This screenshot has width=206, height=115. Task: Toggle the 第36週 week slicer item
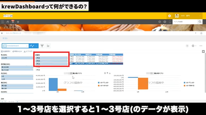click(17, 86)
